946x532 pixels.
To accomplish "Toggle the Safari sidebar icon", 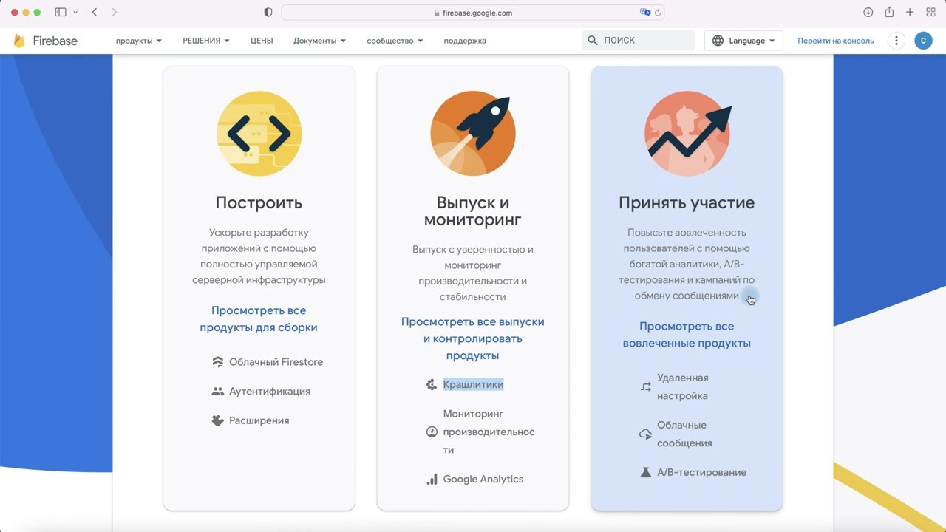I will point(61,13).
